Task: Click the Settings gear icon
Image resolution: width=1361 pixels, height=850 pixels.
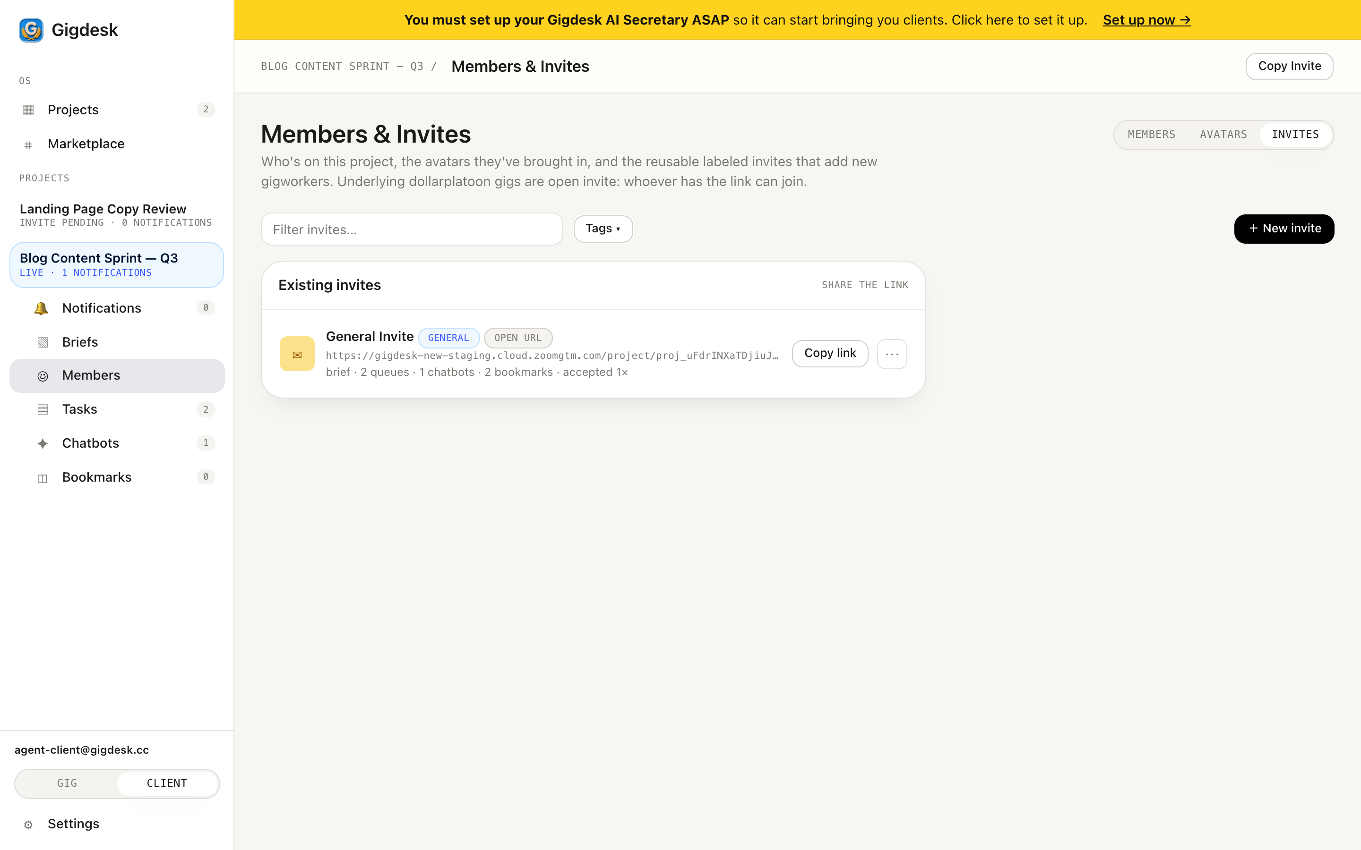Action: [29, 824]
